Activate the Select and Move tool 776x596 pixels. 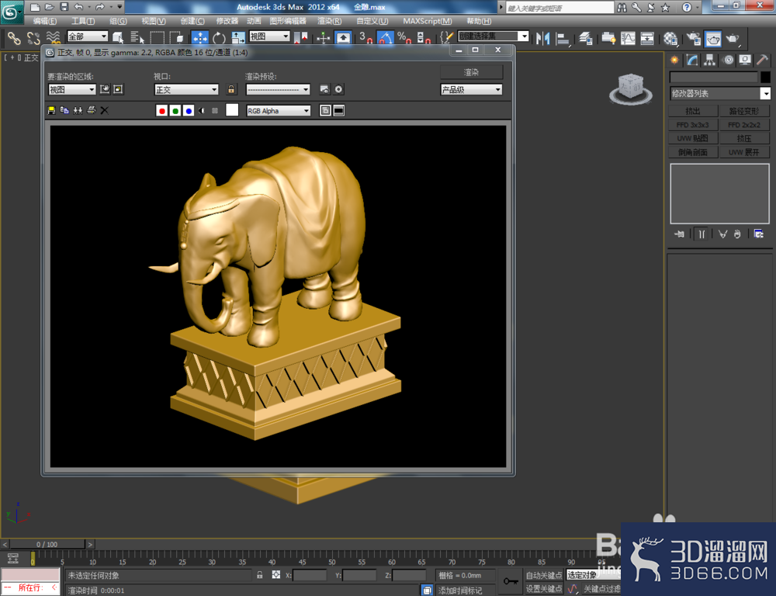[200, 37]
